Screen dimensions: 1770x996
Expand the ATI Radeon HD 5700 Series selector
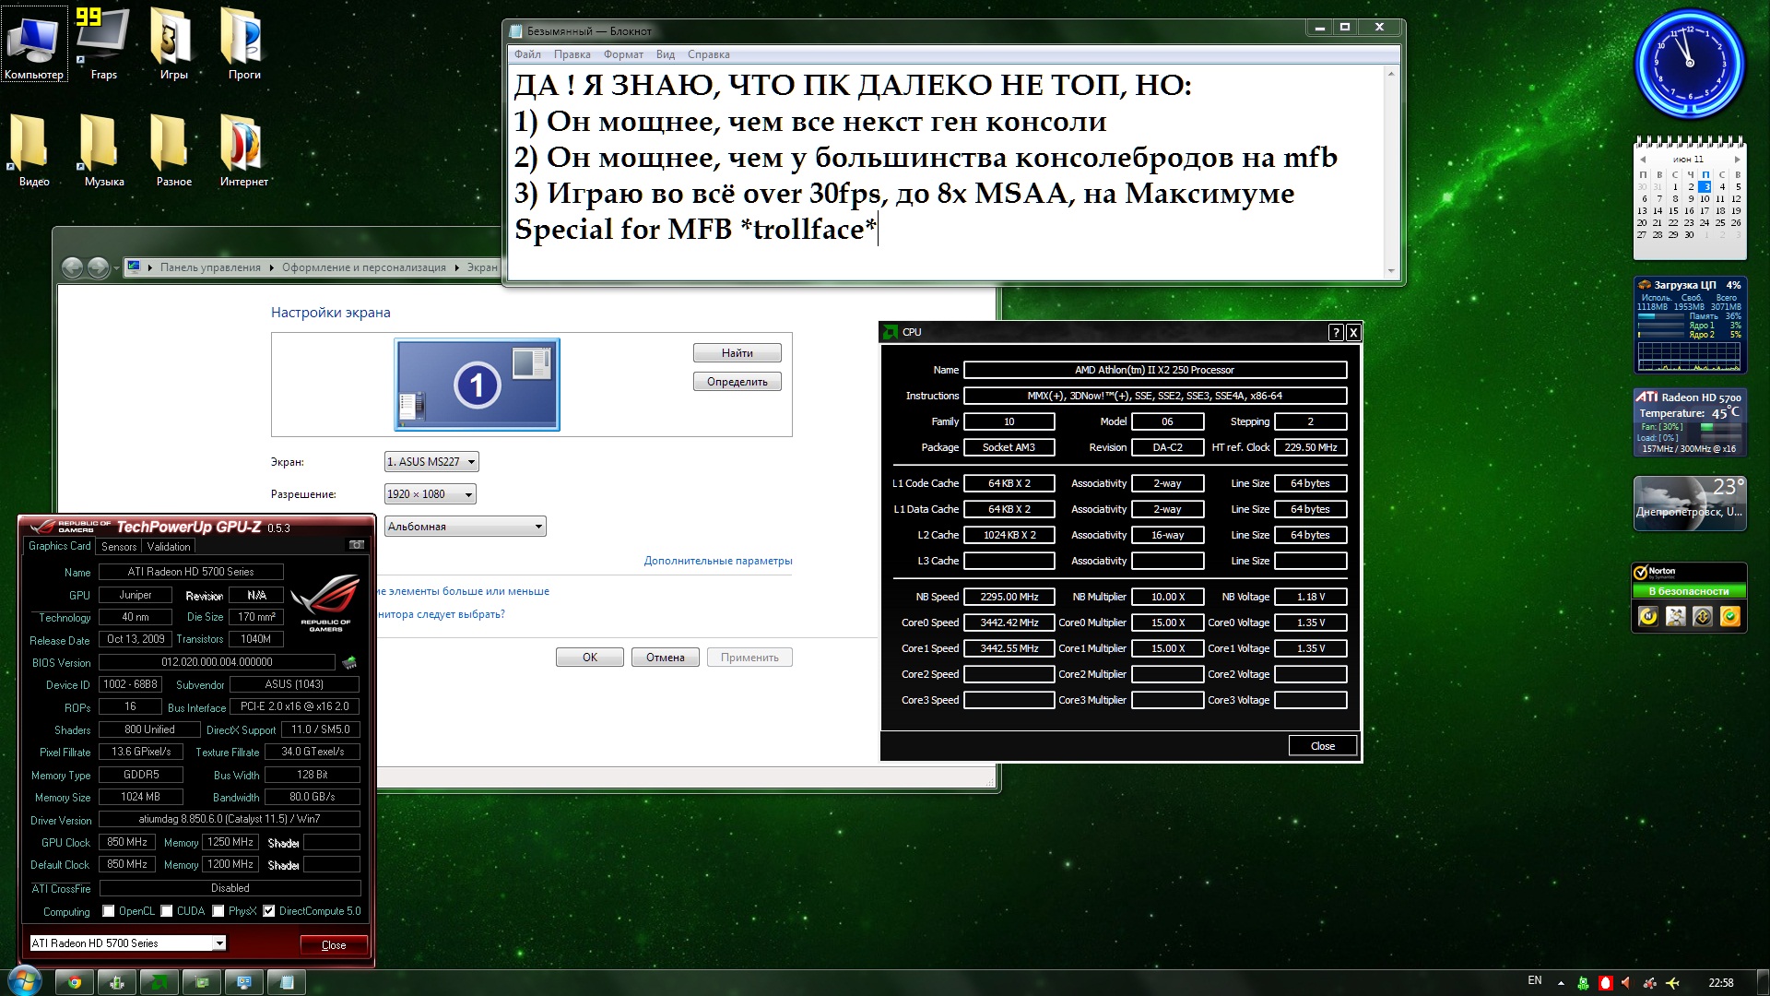pyautogui.click(x=219, y=943)
